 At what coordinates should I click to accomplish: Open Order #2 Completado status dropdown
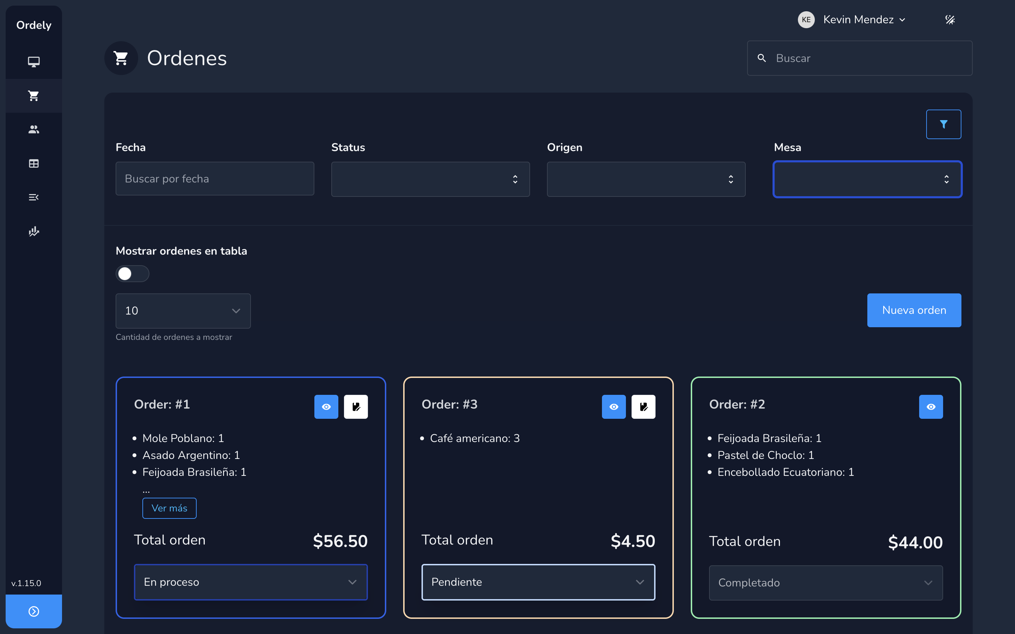tap(826, 583)
